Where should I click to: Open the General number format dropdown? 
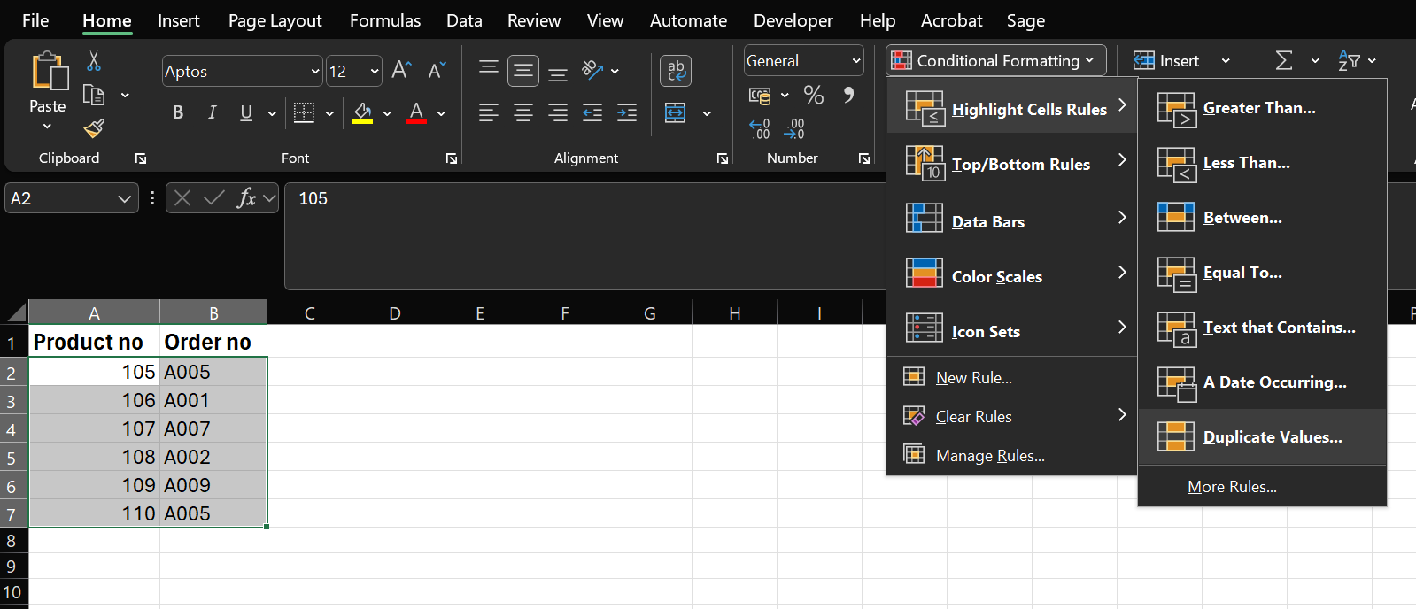[x=855, y=61]
